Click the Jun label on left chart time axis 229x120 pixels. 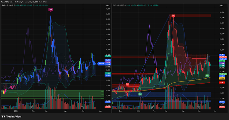(x=100, y=111)
